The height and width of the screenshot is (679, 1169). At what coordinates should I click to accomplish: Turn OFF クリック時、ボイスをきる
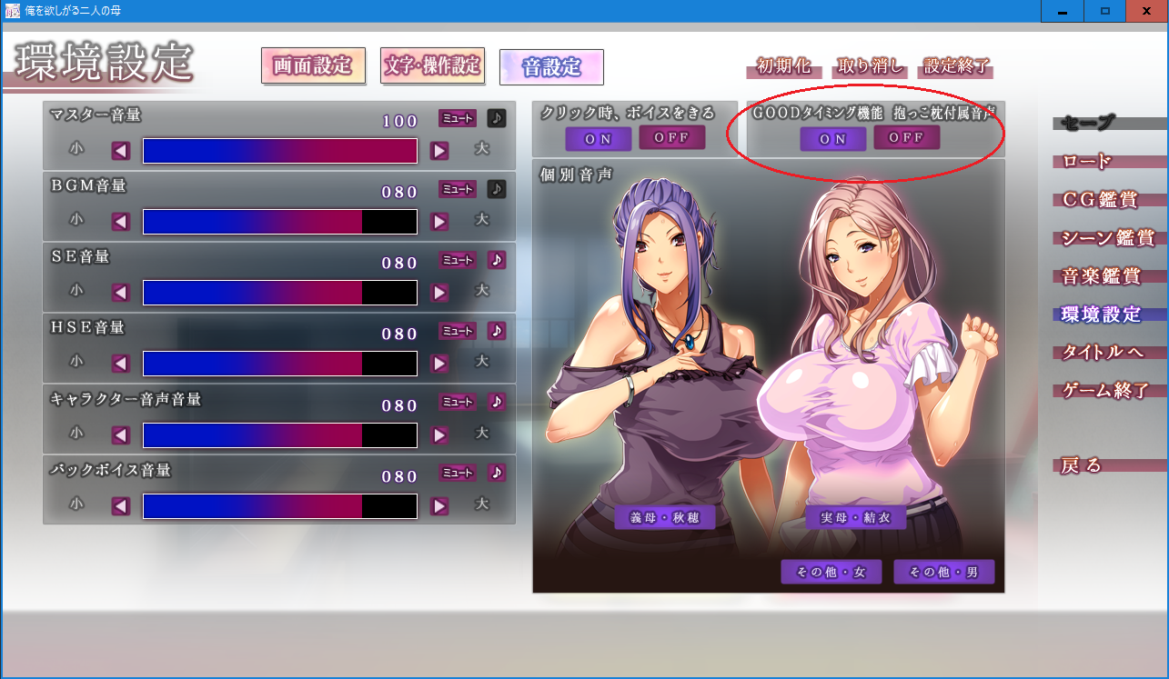pyautogui.click(x=671, y=137)
